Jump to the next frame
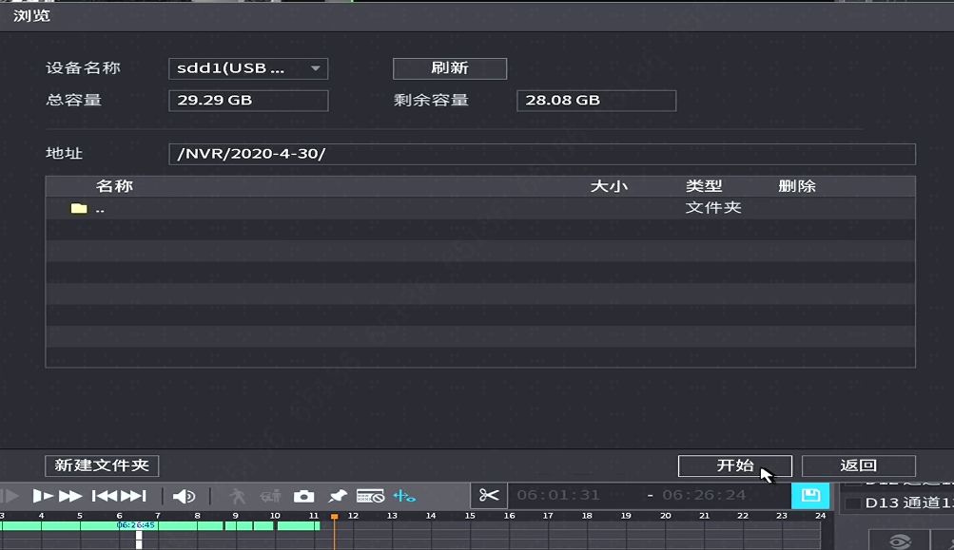This screenshot has height=550, width=954. pyautogui.click(x=133, y=497)
